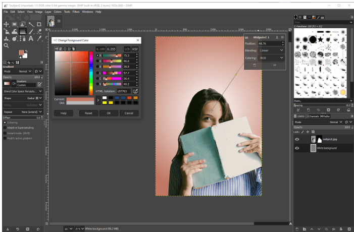
Task: Click lock pixels brush icon in Layers
Action: [x=302, y=132]
